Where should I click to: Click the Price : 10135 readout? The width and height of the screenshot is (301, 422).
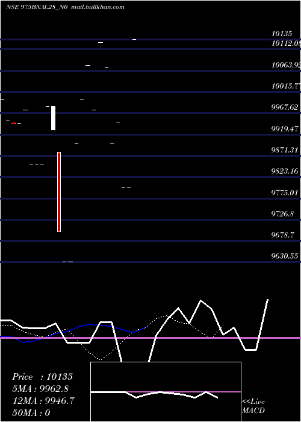43,377
